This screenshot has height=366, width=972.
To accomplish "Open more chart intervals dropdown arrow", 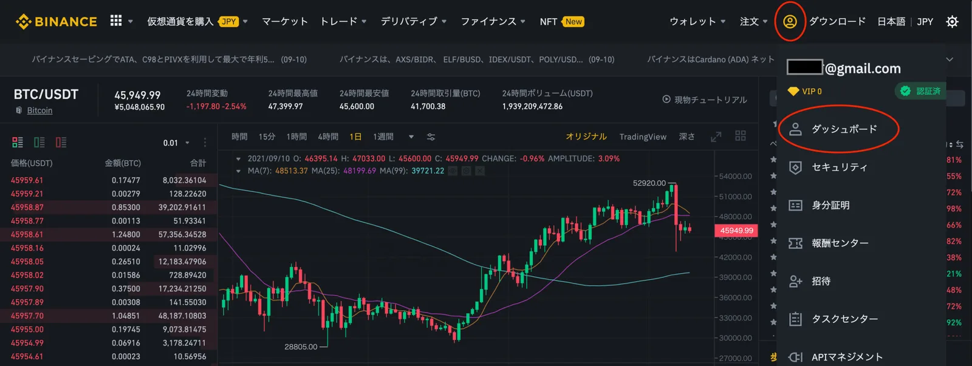I will [411, 137].
